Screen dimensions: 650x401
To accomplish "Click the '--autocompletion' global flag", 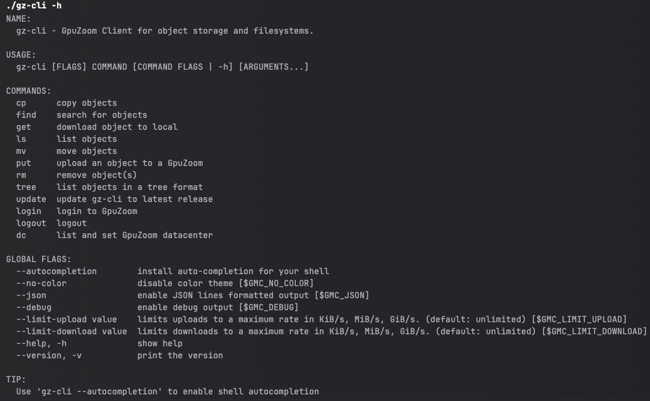I will (x=57, y=271).
